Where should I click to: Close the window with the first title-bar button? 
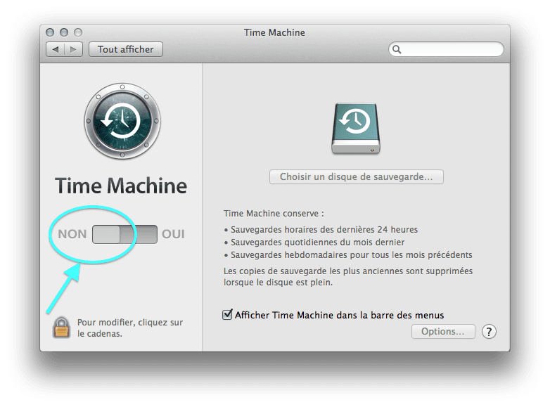pyautogui.click(x=50, y=32)
